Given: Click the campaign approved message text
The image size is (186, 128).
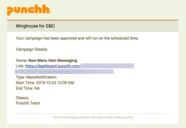Looking at the screenshot, I should click(x=77, y=38).
